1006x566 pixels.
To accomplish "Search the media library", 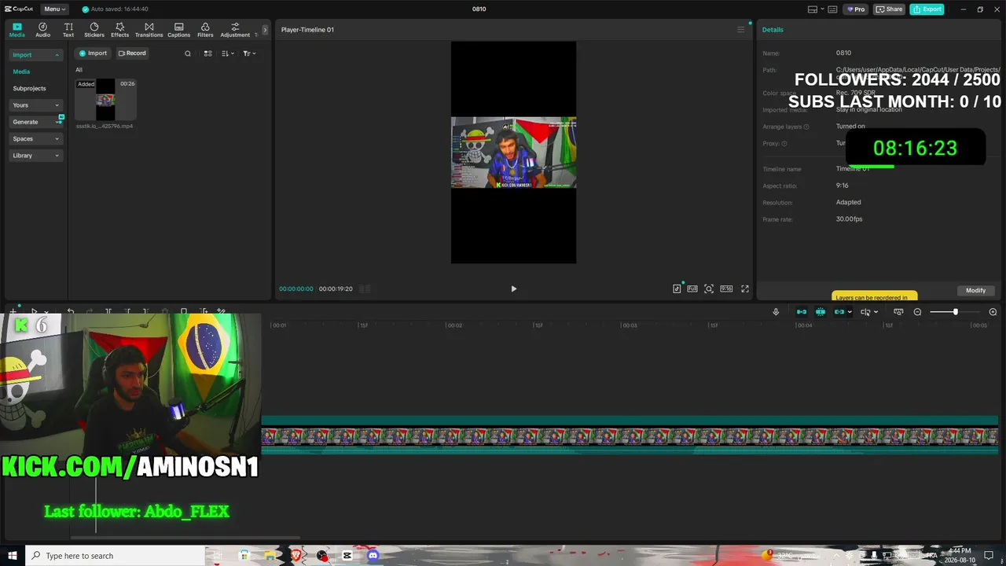I will [x=187, y=53].
